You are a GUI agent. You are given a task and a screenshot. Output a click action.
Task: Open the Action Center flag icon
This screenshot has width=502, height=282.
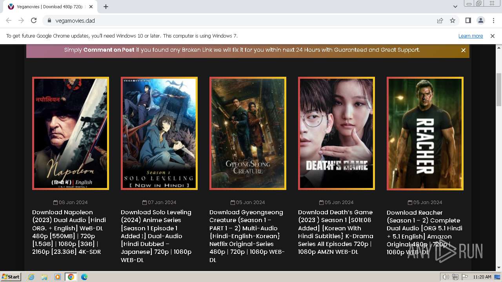point(465,277)
